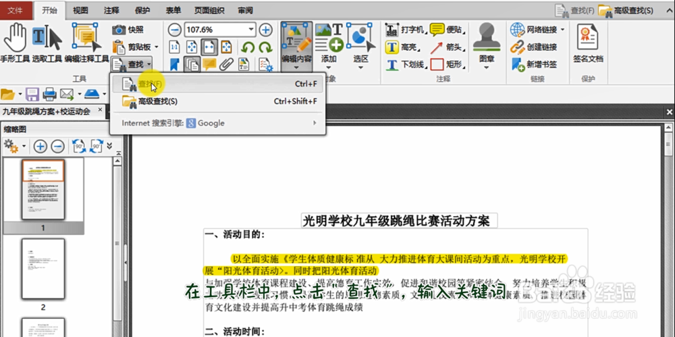This screenshot has height=337, width=675.
Task: Switch to the Comment (注释) ribbon tab
Action: [x=111, y=10]
